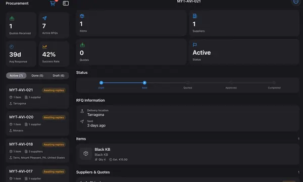Click the Est. price icon for Black KB

coord(111,160)
